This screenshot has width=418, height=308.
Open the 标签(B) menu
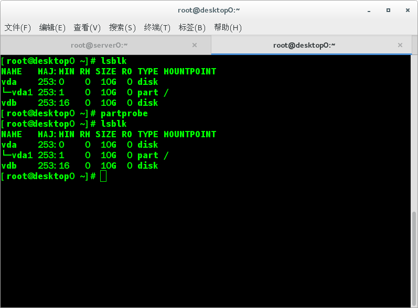point(192,27)
